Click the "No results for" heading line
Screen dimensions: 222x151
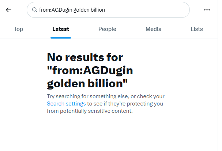click(85, 57)
